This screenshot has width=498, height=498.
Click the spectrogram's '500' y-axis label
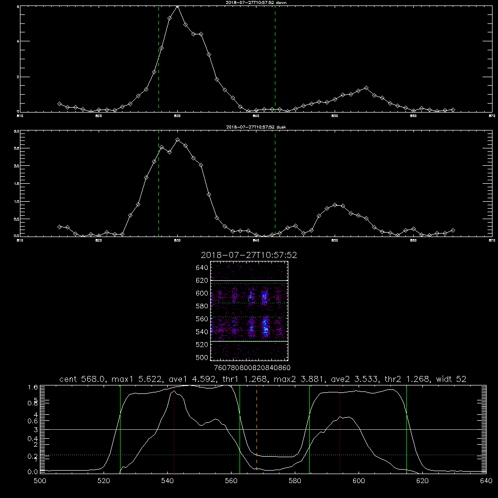click(x=202, y=357)
